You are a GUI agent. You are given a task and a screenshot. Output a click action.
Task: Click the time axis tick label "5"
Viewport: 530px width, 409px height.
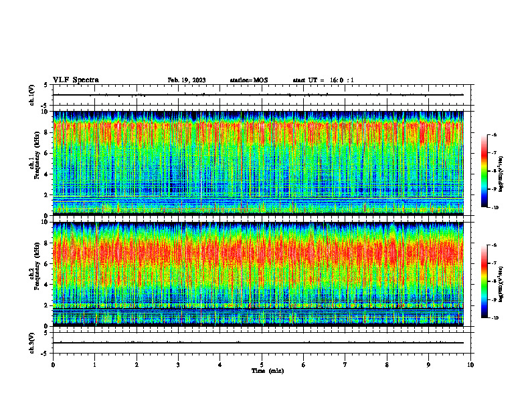click(262, 365)
